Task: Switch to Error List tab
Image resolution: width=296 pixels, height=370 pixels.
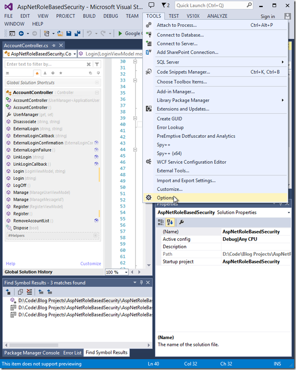Action: [72, 353]
